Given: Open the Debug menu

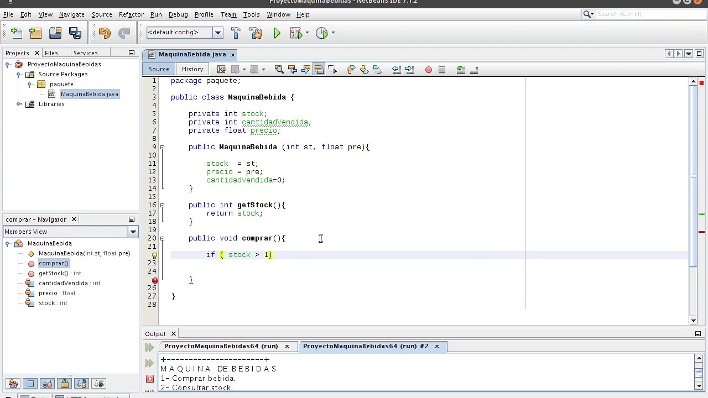Looking at the screenshot, I should coord(178,14).
